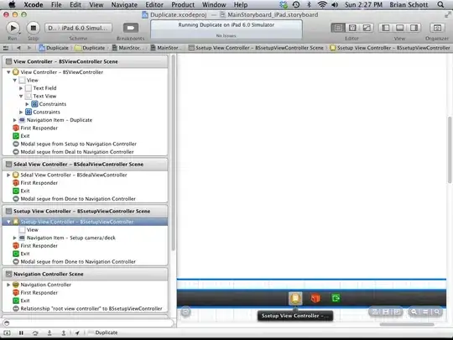The image size is (453, 340).
Task: Stop the running app with Stop button
Action: (34, 28)
